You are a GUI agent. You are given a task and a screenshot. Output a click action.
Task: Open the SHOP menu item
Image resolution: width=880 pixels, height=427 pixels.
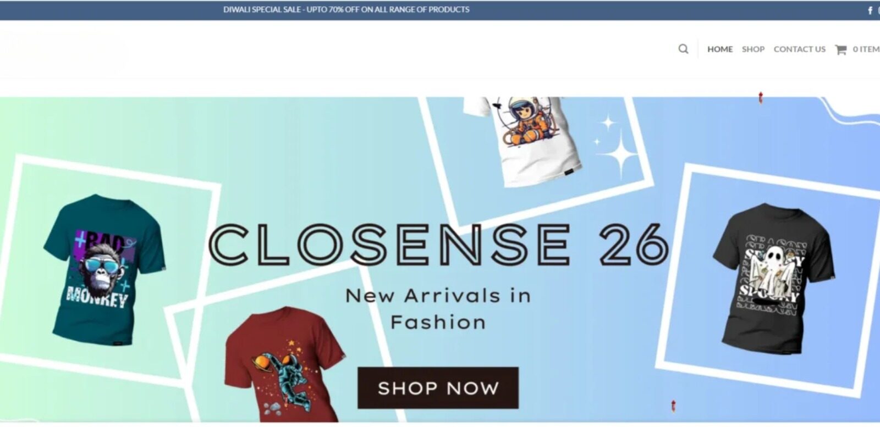753,49
